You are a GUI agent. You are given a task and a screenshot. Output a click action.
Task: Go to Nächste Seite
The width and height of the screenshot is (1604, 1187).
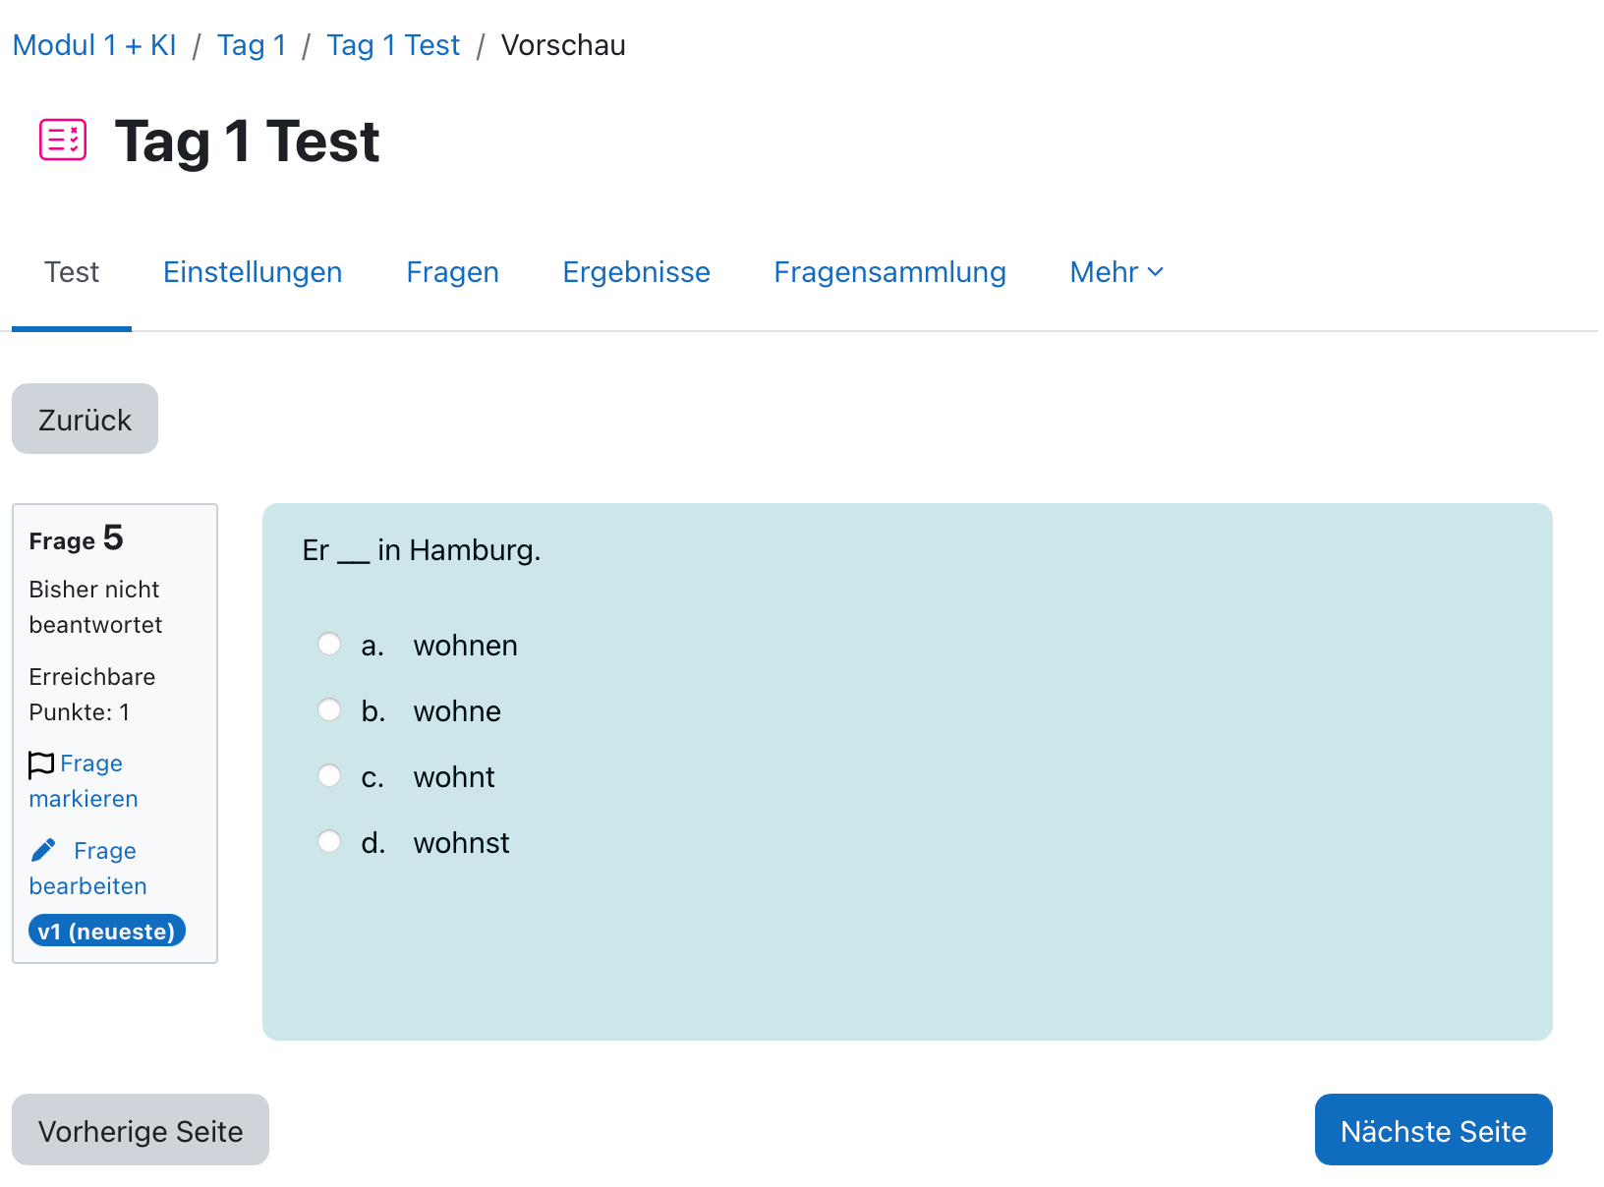[x=1433, y=1130]
